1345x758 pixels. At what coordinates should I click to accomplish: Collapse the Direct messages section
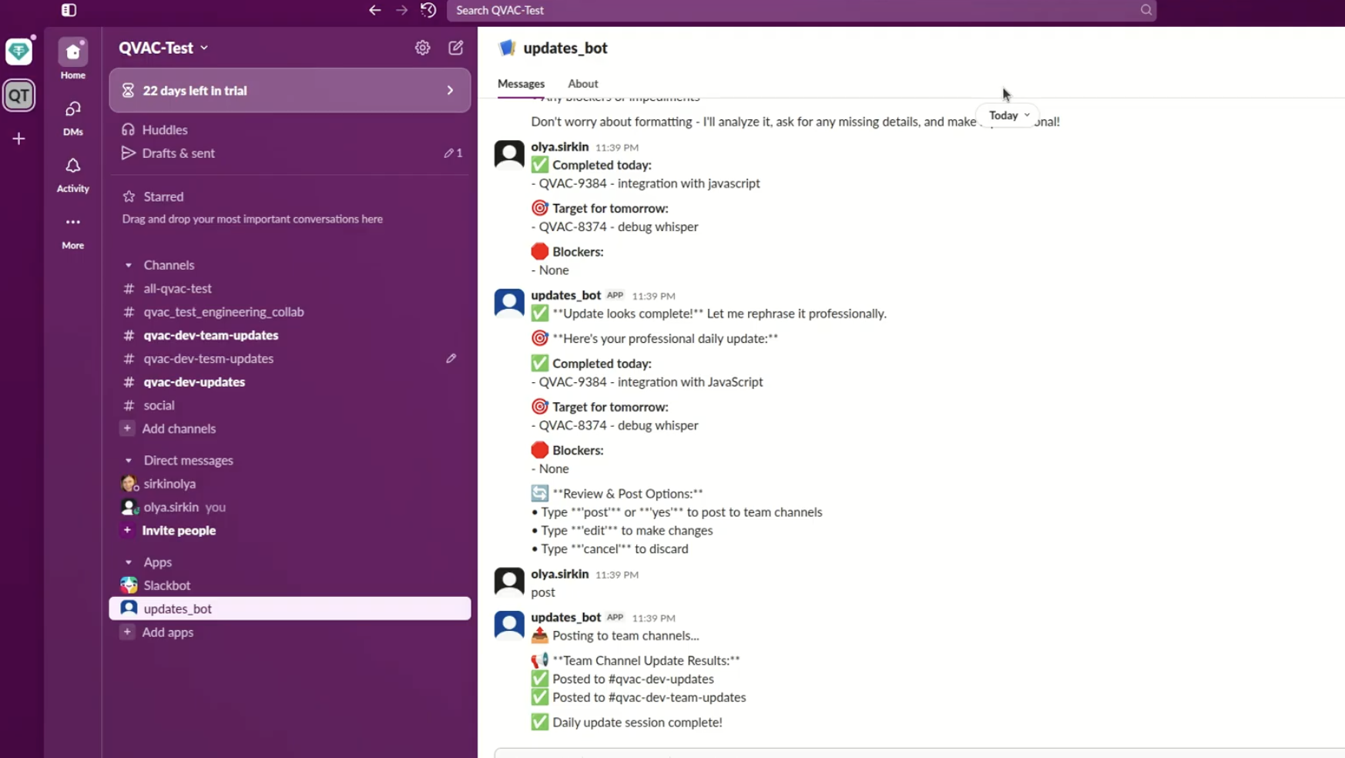click(x=129, y=461)
